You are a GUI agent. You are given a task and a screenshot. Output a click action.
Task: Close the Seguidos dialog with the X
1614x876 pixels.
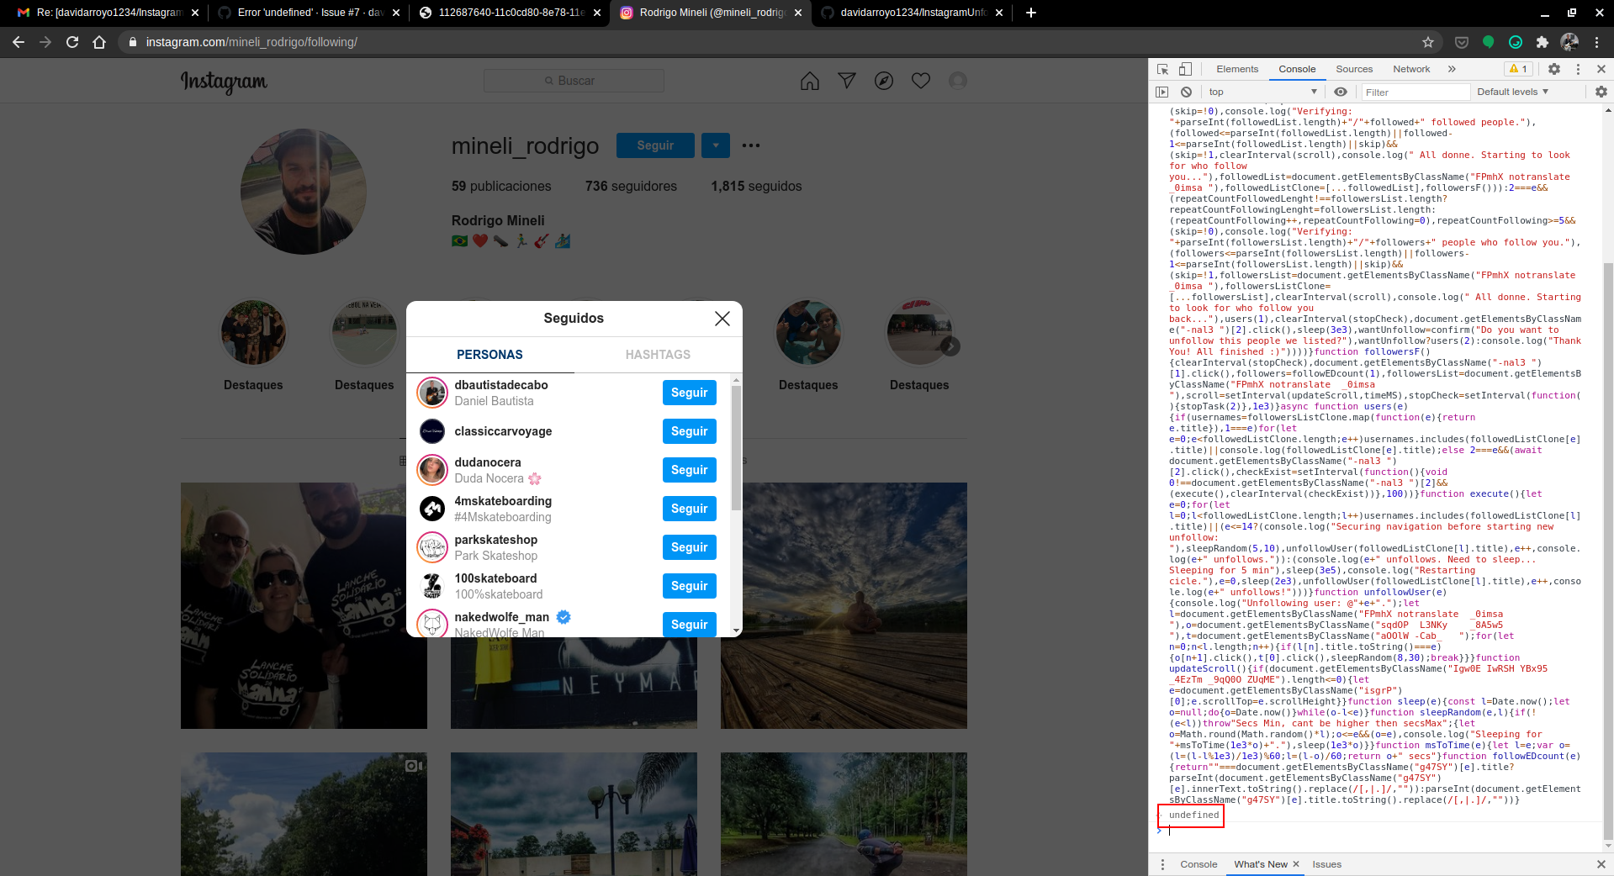click(722, 319)
